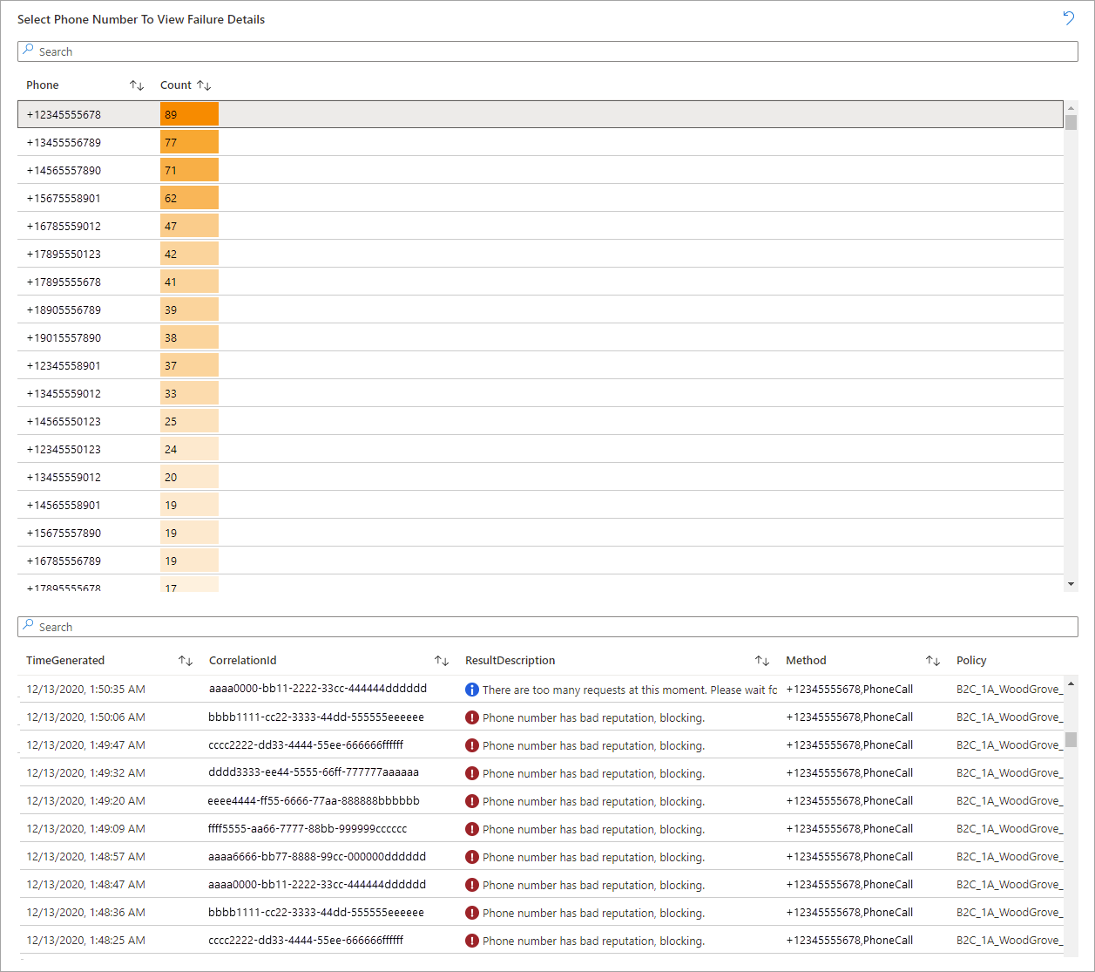Select phone number +17895550123

coord(64,254)
